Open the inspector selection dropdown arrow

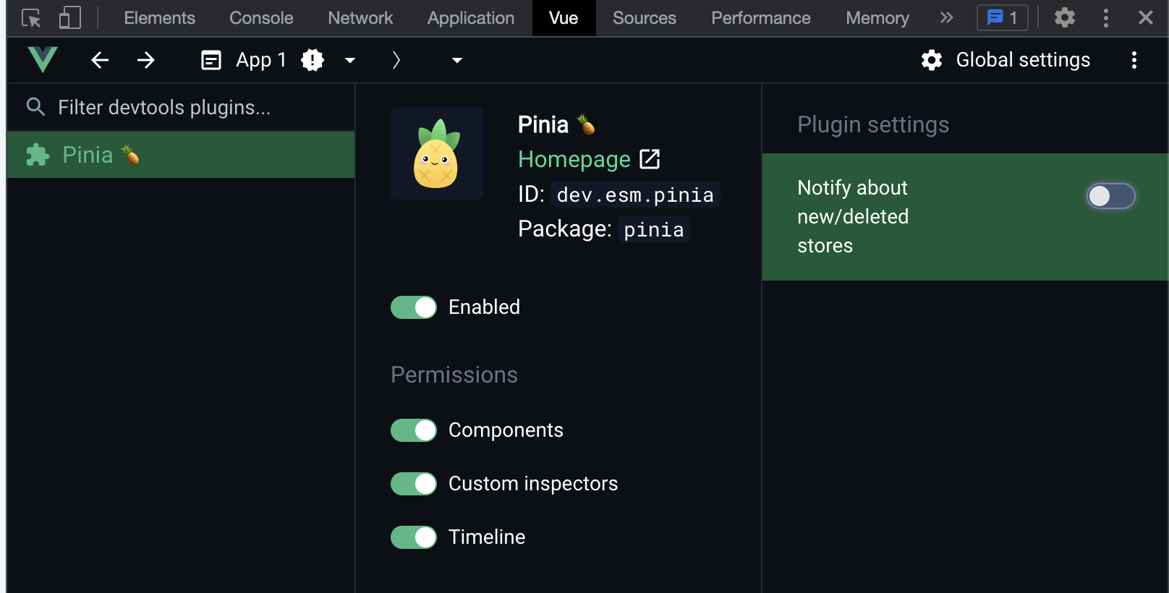coord(457,60)
